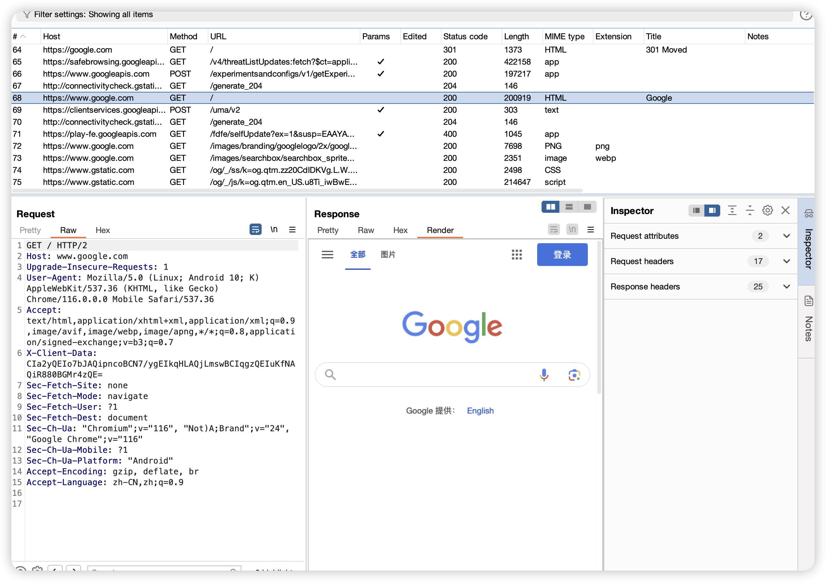
Task: Click the English language link
Action: tap(480, 411)
